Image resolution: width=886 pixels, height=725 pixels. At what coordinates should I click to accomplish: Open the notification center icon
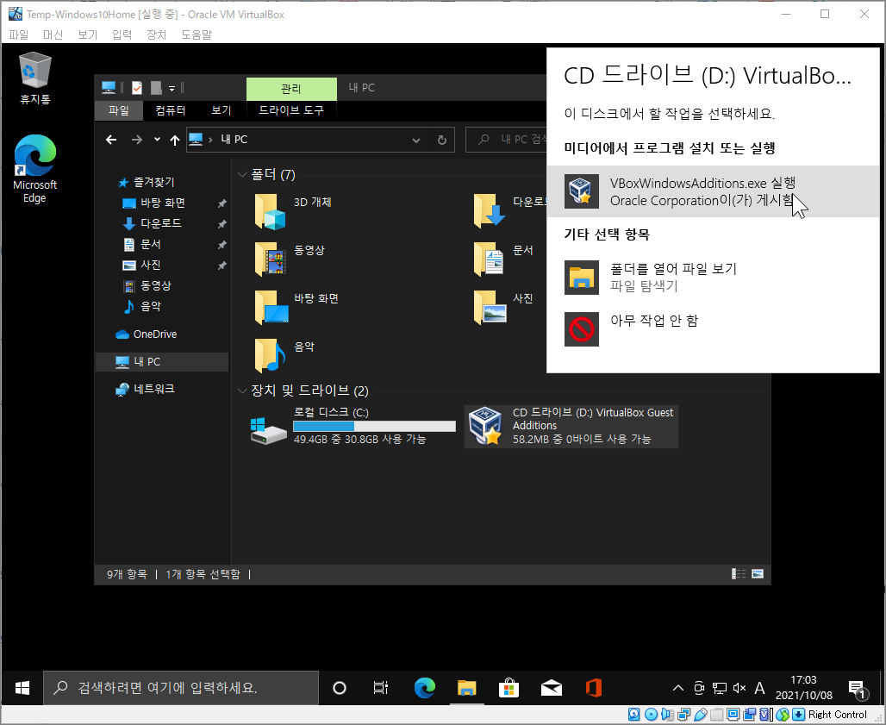[858, 688]
